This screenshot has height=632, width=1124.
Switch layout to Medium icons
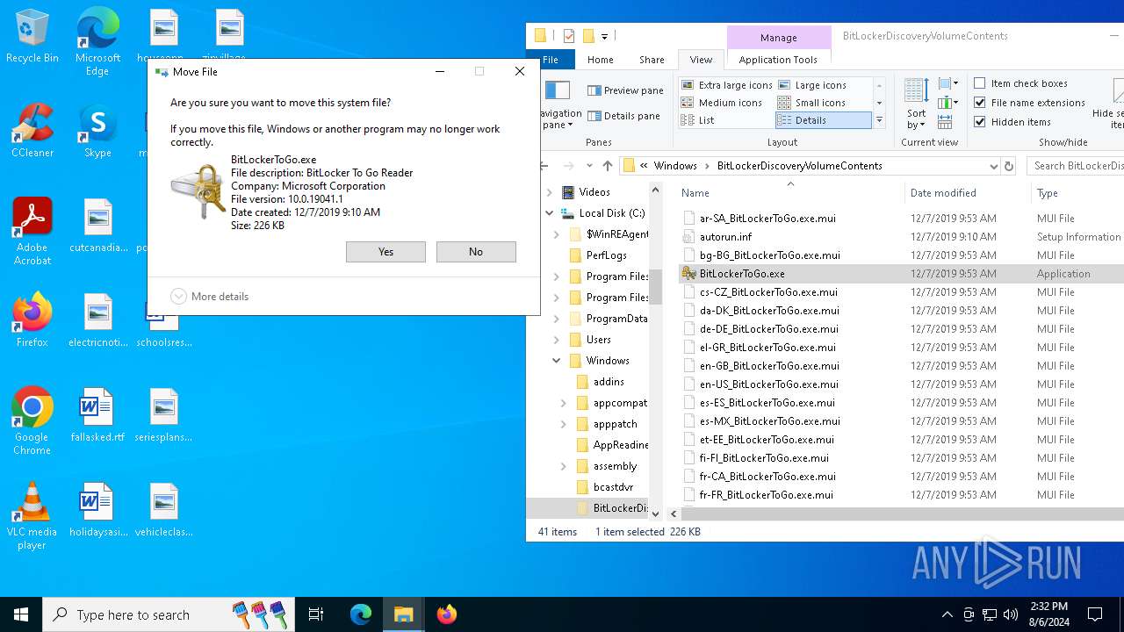coord(722,103)
